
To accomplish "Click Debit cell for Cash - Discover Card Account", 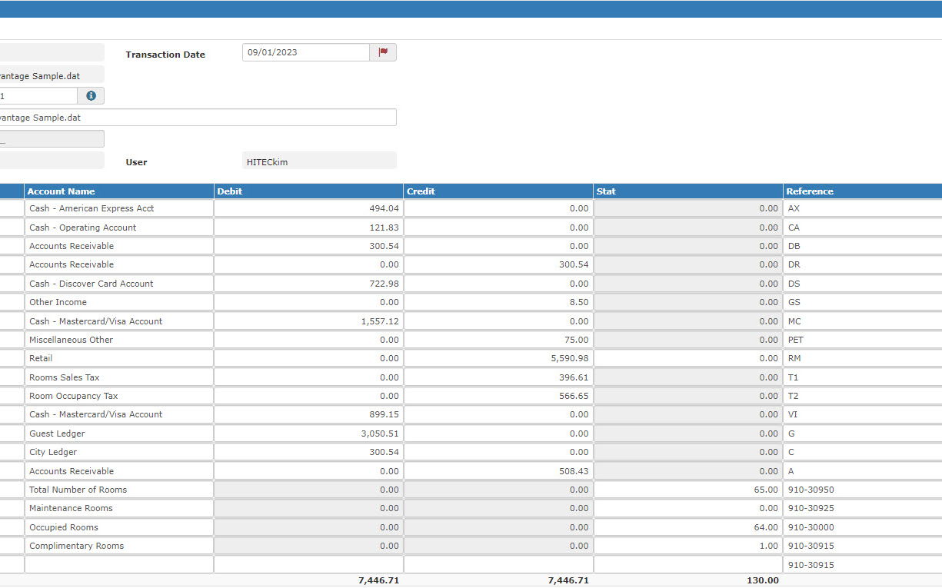I will pyautogui.click(x=308, y=284).
